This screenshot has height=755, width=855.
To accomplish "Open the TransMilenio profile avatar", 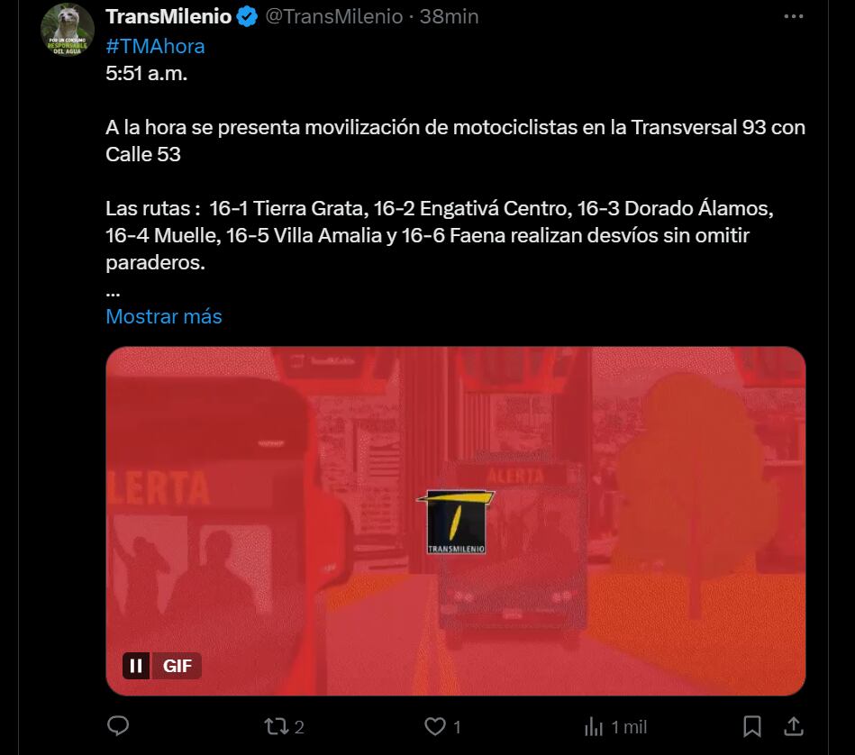I will tap(67, 29).
